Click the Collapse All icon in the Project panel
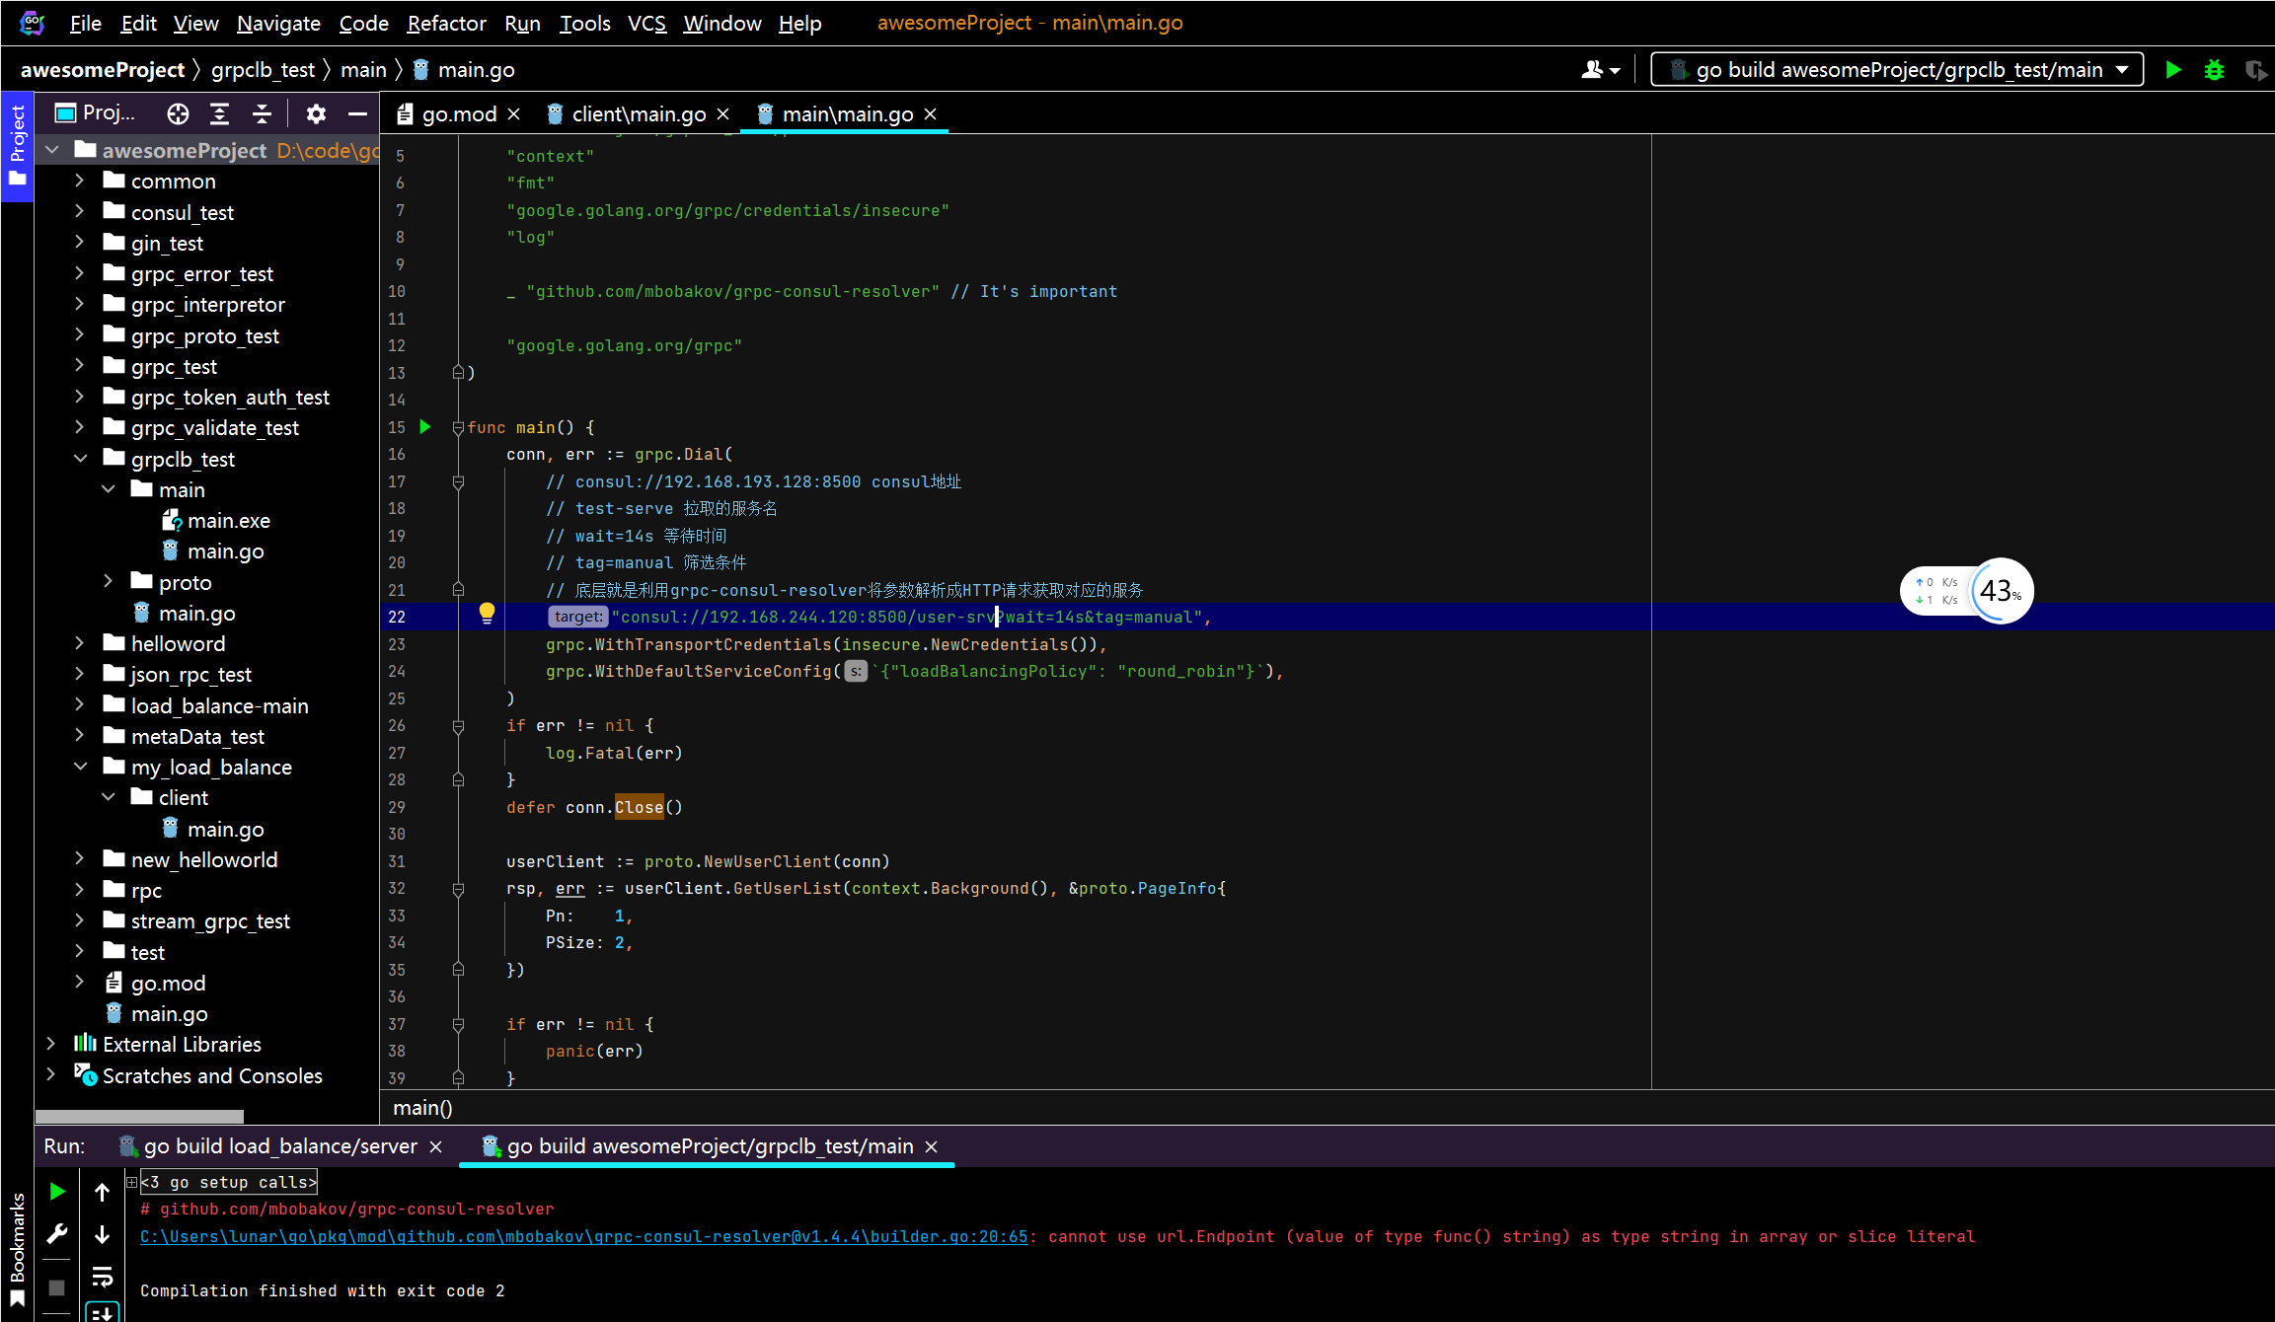Screen dimensions: 2275x1322 click(x=262, y=114)
